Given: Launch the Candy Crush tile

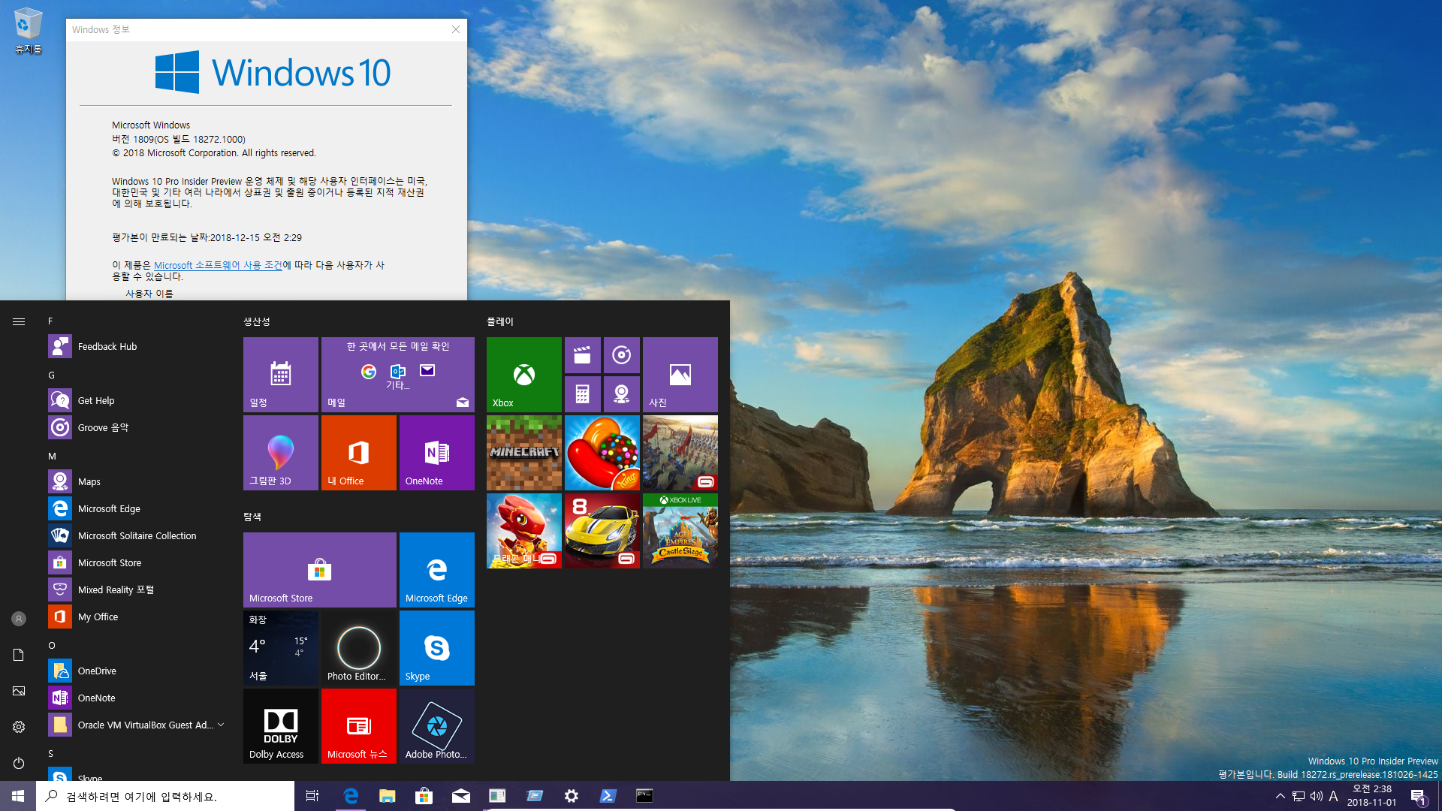Looking at the screenshot, I should pos(602,453).
